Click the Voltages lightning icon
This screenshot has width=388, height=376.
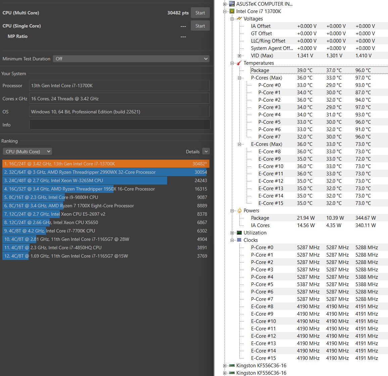[x=239, y=18]
